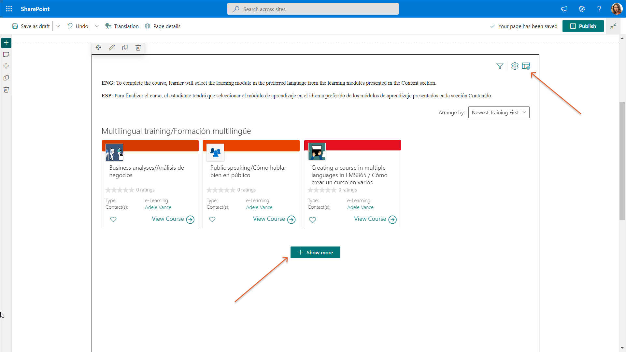Toggle favorite heart on Public speaking course
Image resolution: width=626 pixels, height=352 pixels.
point(212,219)
